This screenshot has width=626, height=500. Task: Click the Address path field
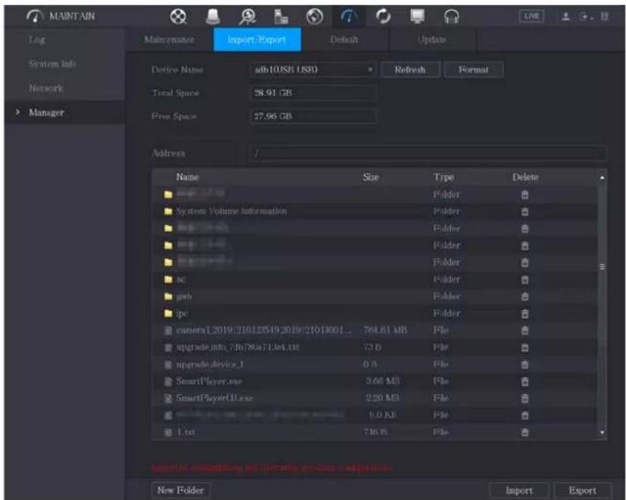tap(428, 153)
